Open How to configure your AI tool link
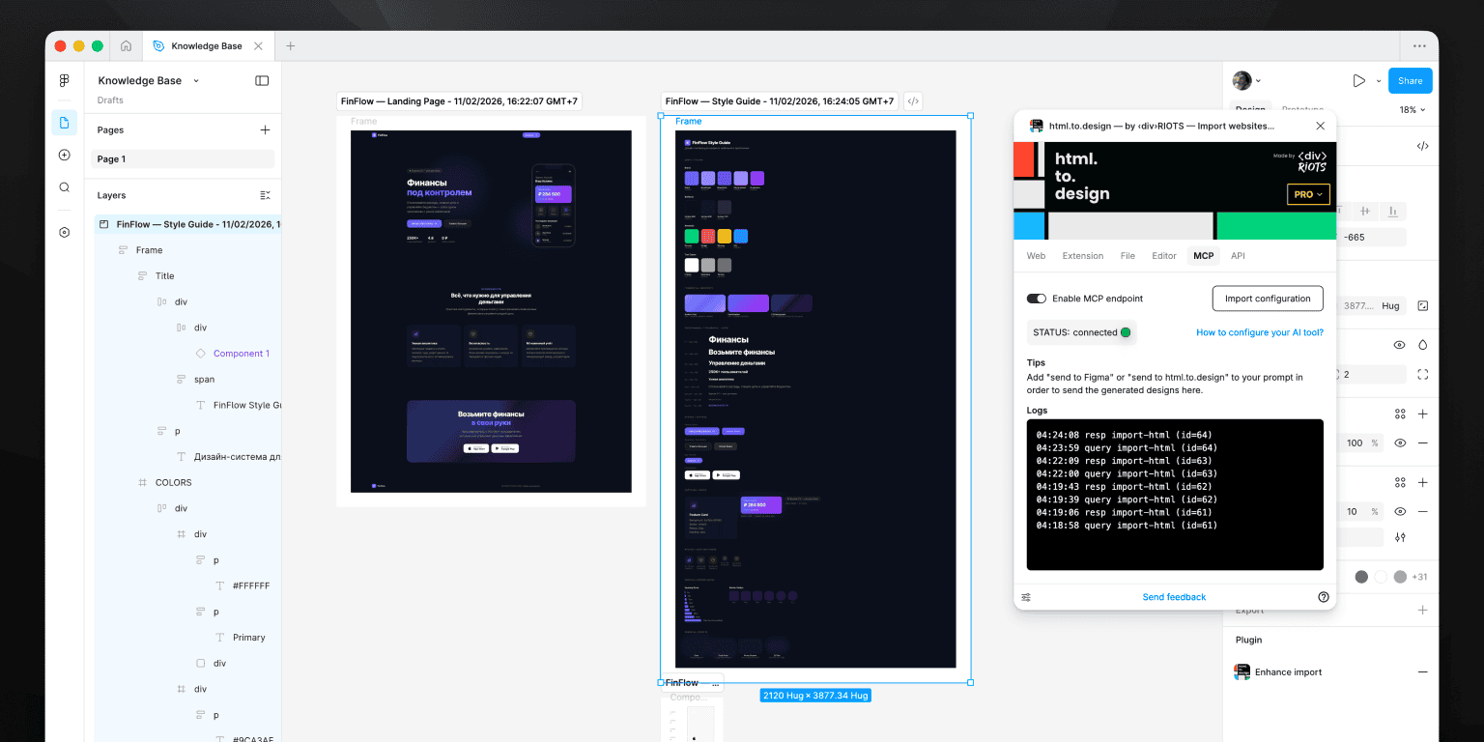The image size is (1484, 742). point(1259,332)
